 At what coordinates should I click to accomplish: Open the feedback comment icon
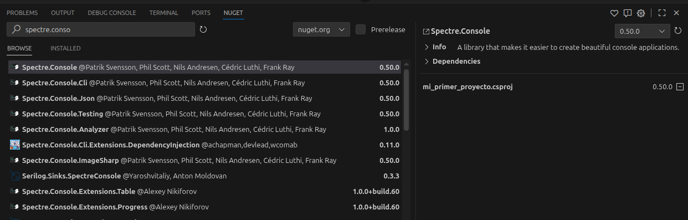coord(628,13)
